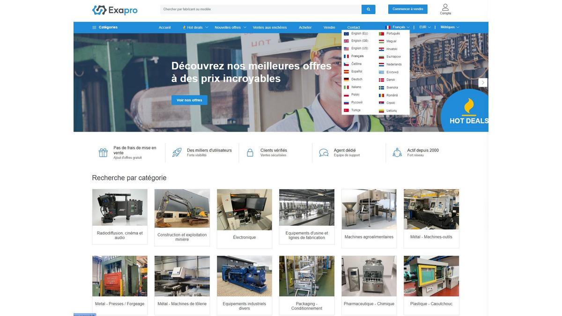The height and width of the screenshot is (316, 562).
Task: Click the manufacturer or model search field
Action: pos(260,9)
